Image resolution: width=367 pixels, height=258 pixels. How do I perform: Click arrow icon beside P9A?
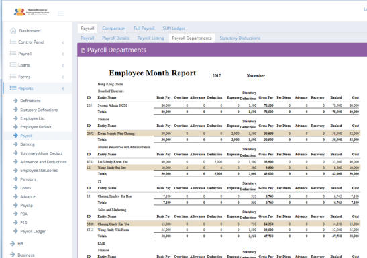click(15, 214)
